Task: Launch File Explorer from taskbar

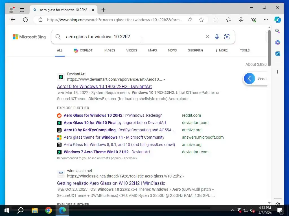Action: point(34,210)
